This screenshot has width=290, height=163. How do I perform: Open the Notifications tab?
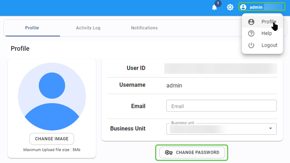coord(144,28)
